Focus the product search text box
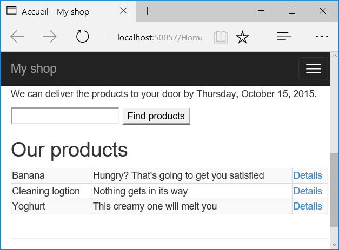This screenshot has height=250, width=339. (65, 116)
